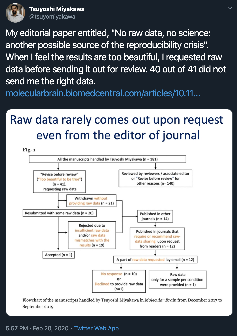The width and height of the screenshot is (237, 336).
Task: Open Tsuyoshi Miyakawa's profile avatar
Action: tap(15, 13)
